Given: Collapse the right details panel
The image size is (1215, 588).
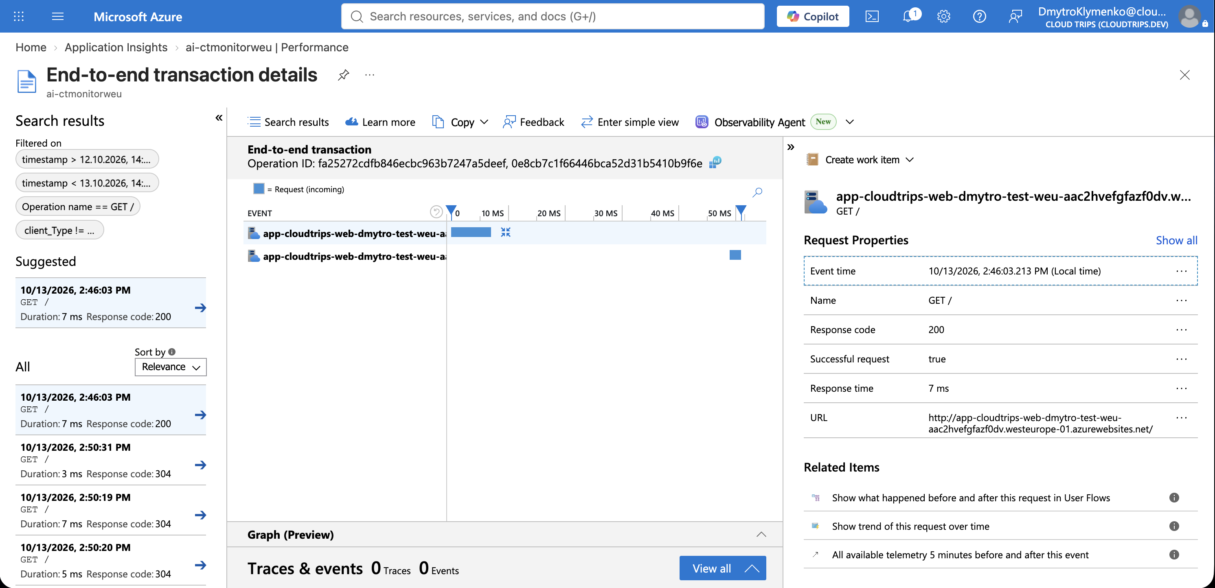Looking at the screenshot, I should (791, 147).
